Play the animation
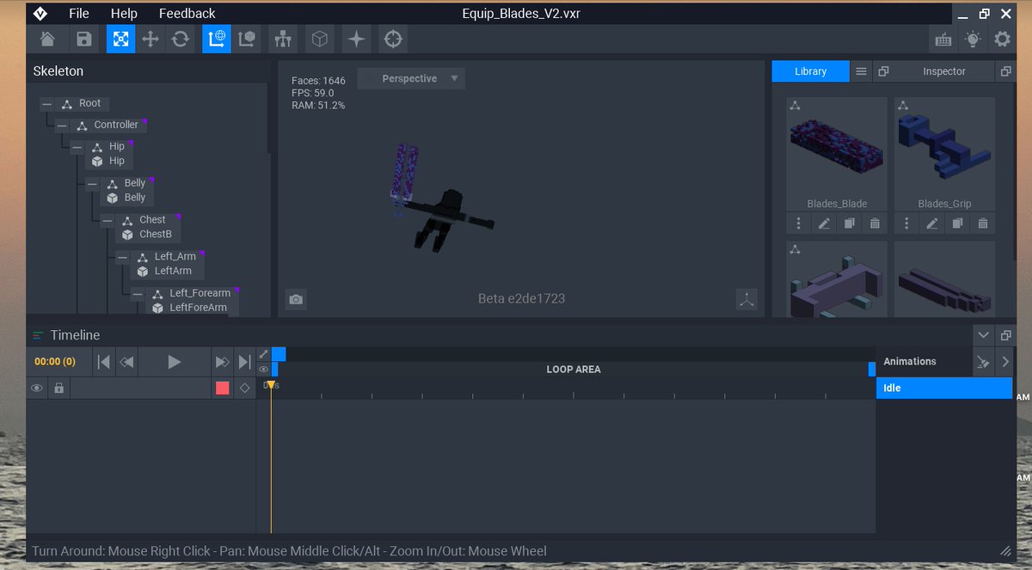Screen dimensions: 1032x570 click(174, 362)
